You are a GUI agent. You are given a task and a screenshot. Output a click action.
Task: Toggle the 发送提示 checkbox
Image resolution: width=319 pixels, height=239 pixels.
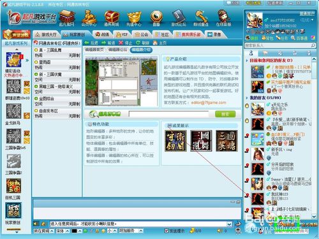click(167, 231)
